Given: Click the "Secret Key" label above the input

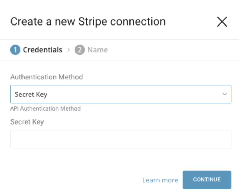Looking at the screenshot, I should [x=27, y=122].
